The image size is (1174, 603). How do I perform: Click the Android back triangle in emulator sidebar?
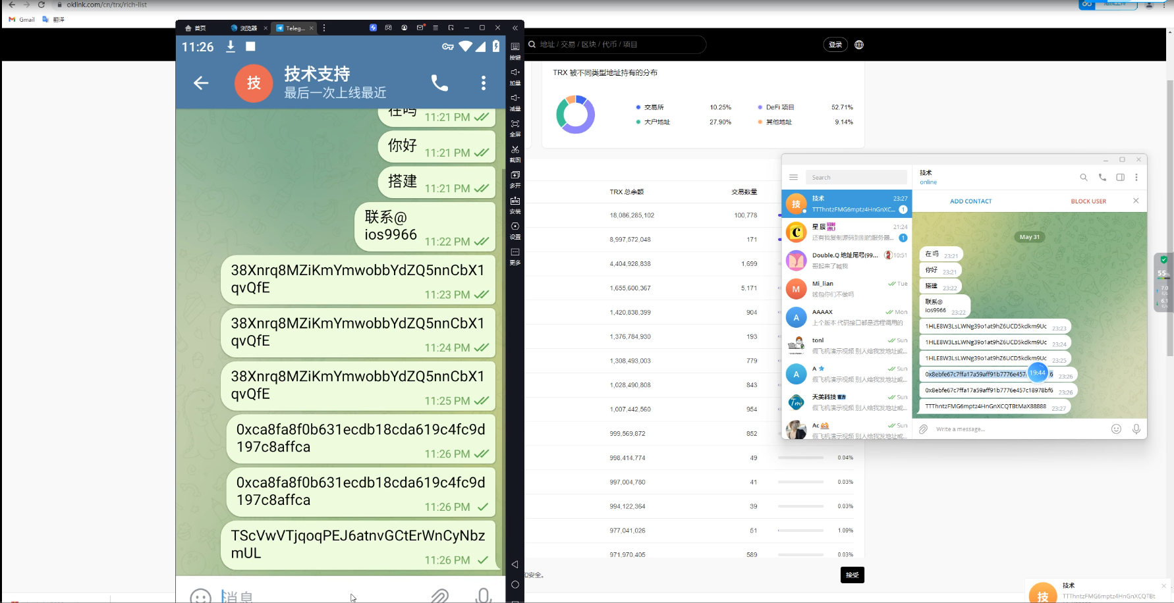pyautogui.click(x=515, y=564)
